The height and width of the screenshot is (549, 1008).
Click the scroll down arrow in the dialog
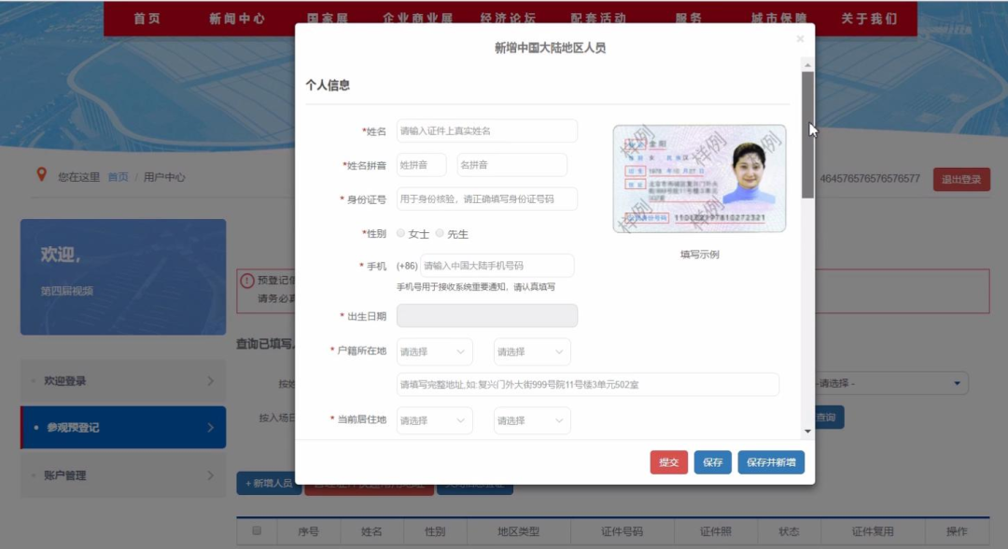[x=807, y=432]
